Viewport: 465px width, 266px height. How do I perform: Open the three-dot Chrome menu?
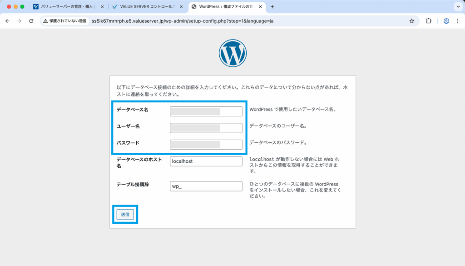point(458,20)
